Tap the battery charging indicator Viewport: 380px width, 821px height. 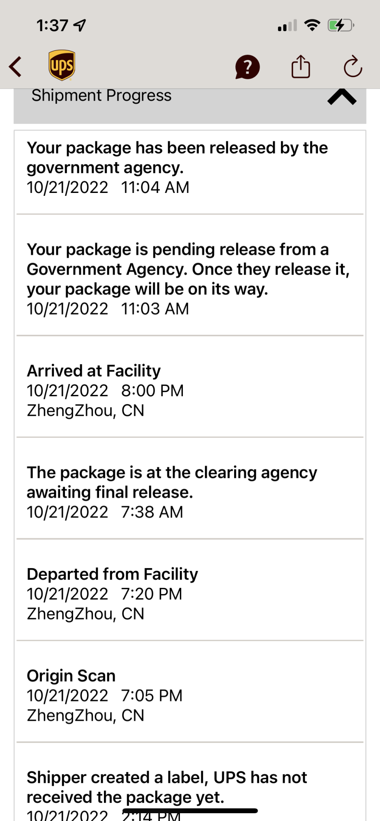click(341, 25)
